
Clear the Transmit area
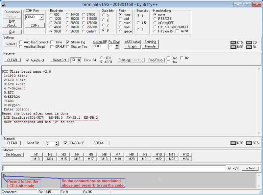[x=12, y=143]
